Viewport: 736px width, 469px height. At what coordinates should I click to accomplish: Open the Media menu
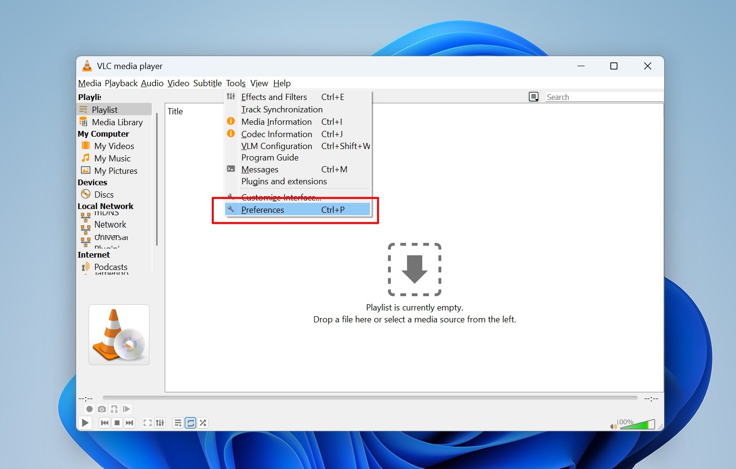coord(90,83)
